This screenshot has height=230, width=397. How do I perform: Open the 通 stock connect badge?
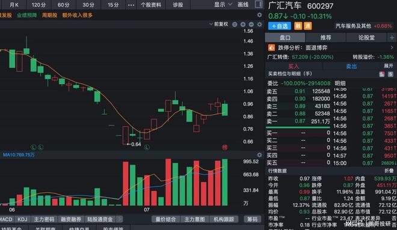(307, 26)
